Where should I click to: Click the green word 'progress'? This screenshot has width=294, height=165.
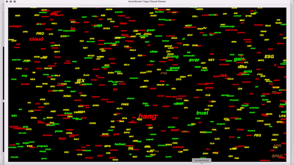[42, 146]
